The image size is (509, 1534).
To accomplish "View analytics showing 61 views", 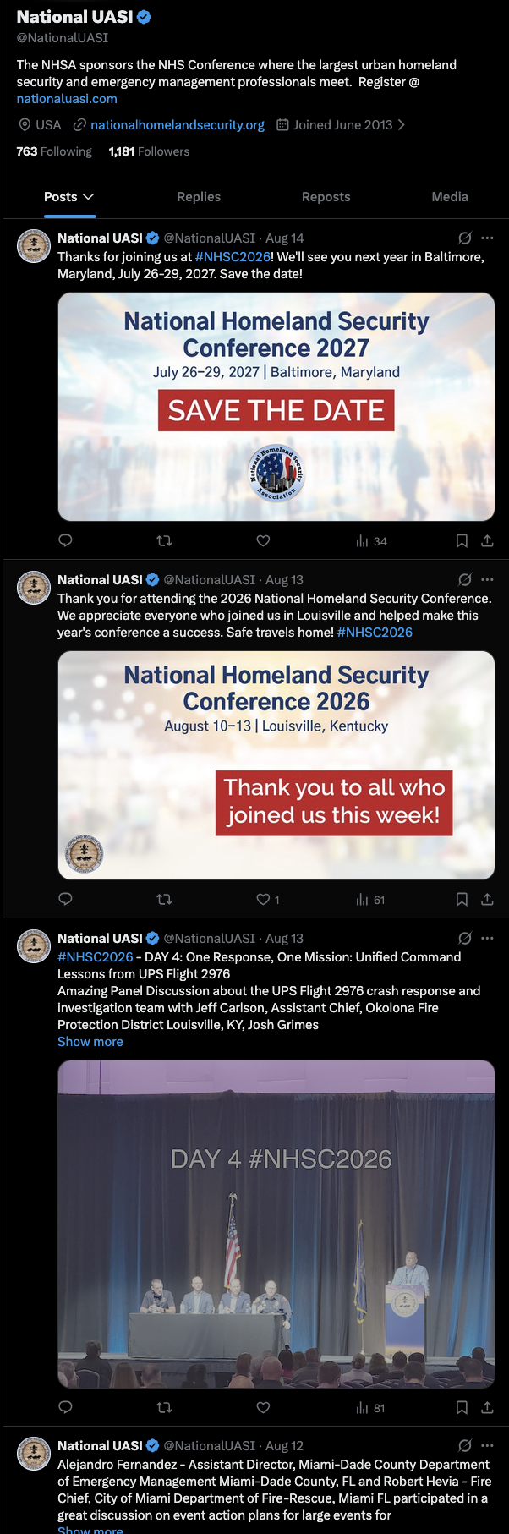I will 370,900.
